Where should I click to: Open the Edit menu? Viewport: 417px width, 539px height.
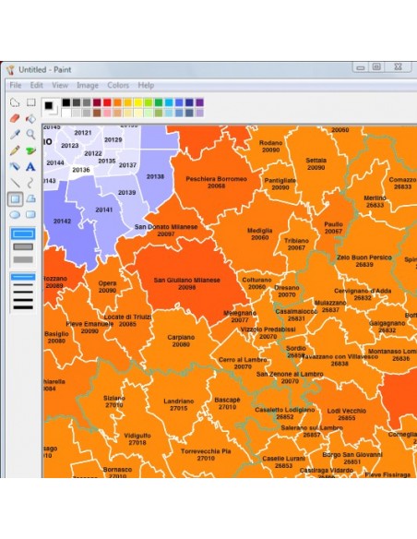click(36, 85)
